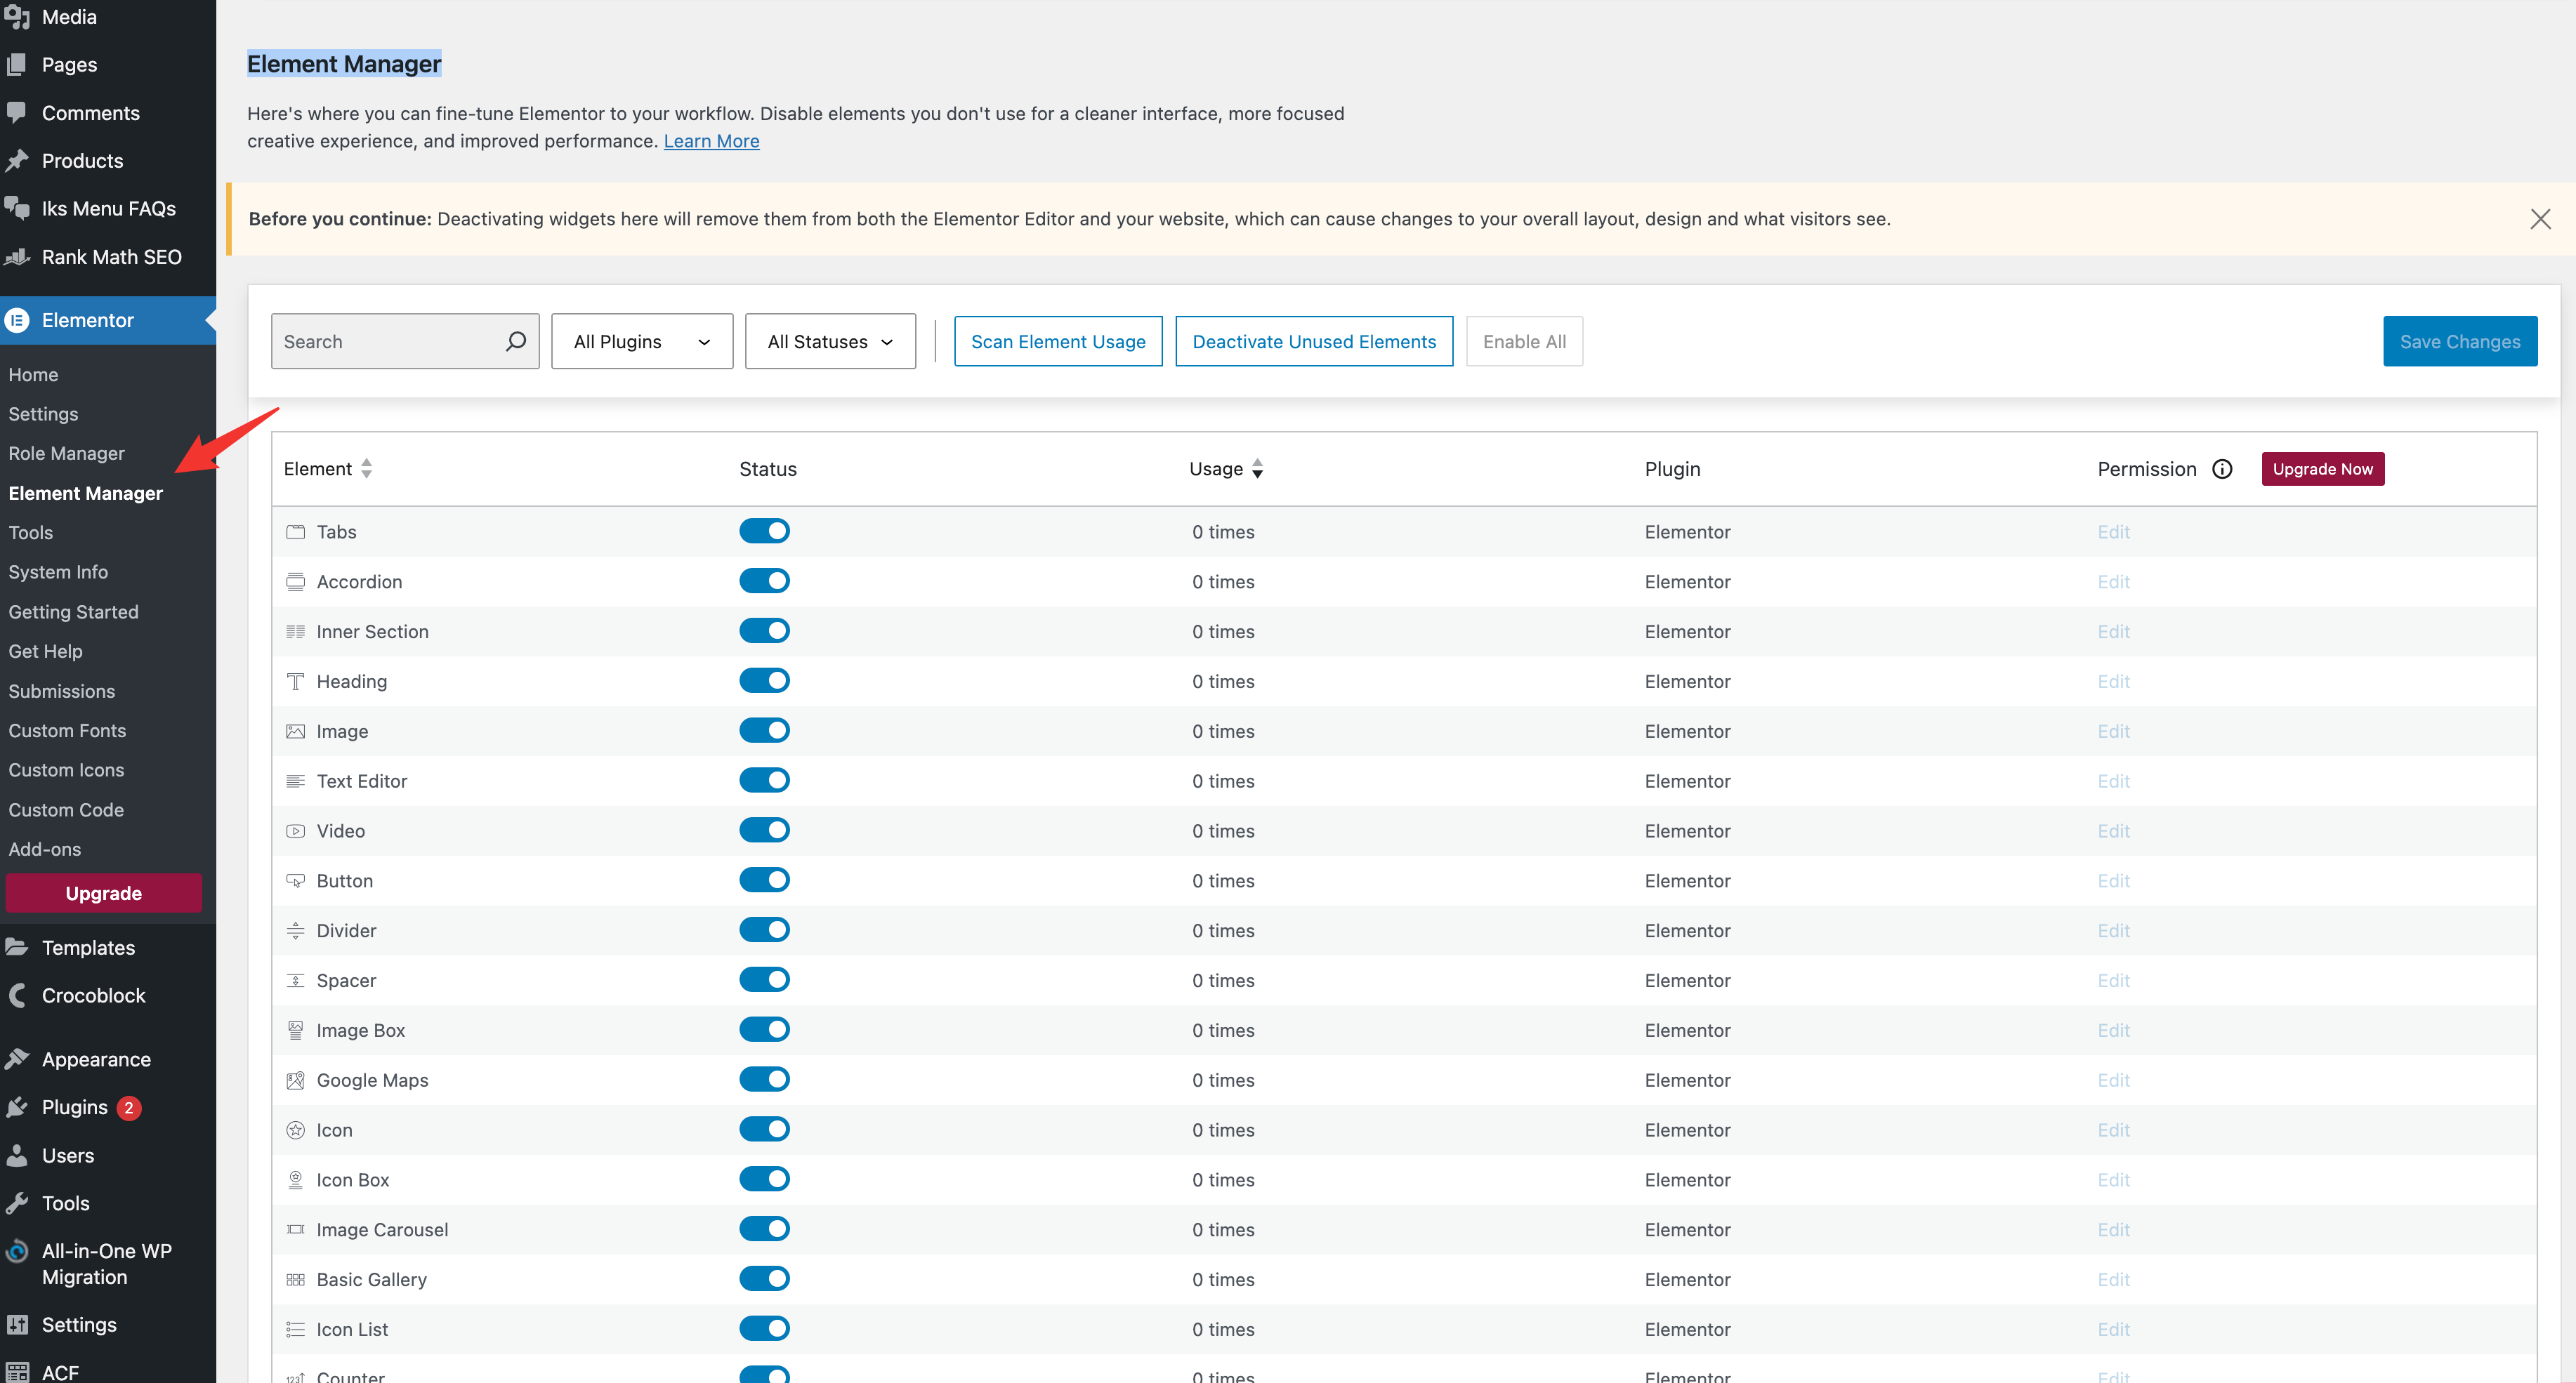The width and height of the screenshot is (2576, 1383).
Task: Open Role Manager submenu item
Action: pyautogui.click(x=66, y=454)
